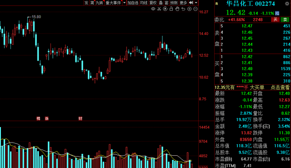Click the 16.27 price axis label

click(204, 12)
